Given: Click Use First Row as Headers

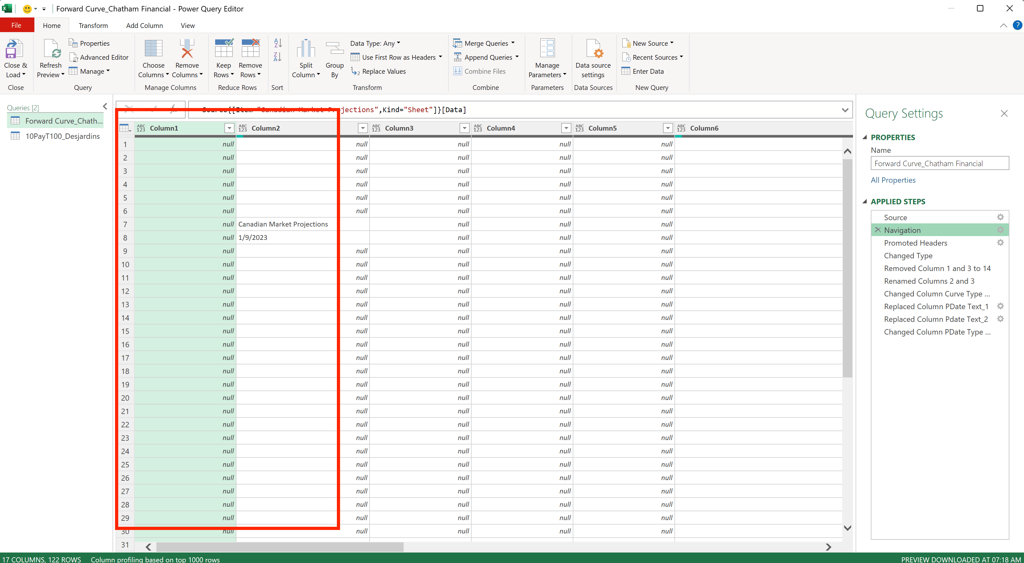Looking at the screenshot, I should [x=396, y=57].
